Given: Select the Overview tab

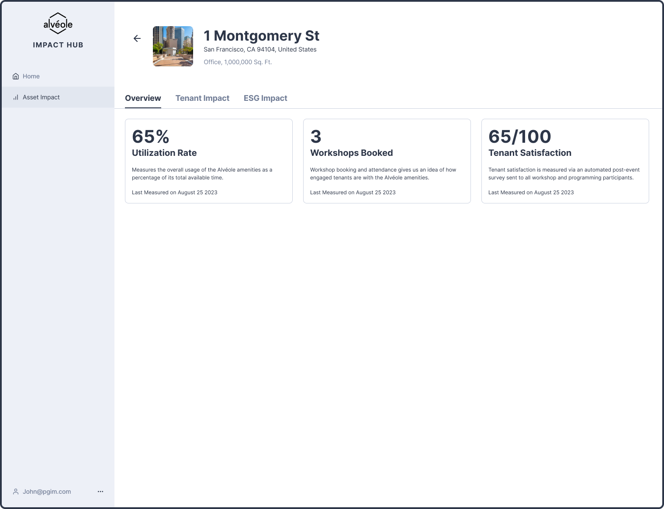Looking at the screenshot, I should click(x=143, y=98).
